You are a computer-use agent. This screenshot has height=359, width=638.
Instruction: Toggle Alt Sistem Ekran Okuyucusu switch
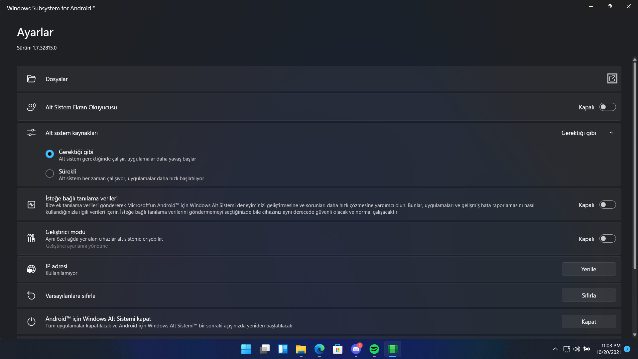(x=607, y=107)
